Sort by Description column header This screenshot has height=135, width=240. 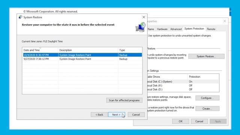(x=88, y=50)
